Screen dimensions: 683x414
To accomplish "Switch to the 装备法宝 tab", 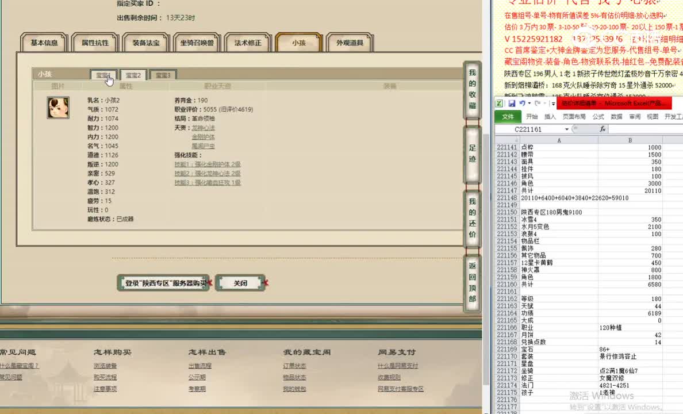I will [x=146, y=43].
